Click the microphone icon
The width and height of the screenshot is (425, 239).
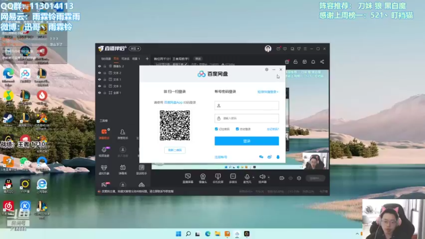[x=247, y=177]
